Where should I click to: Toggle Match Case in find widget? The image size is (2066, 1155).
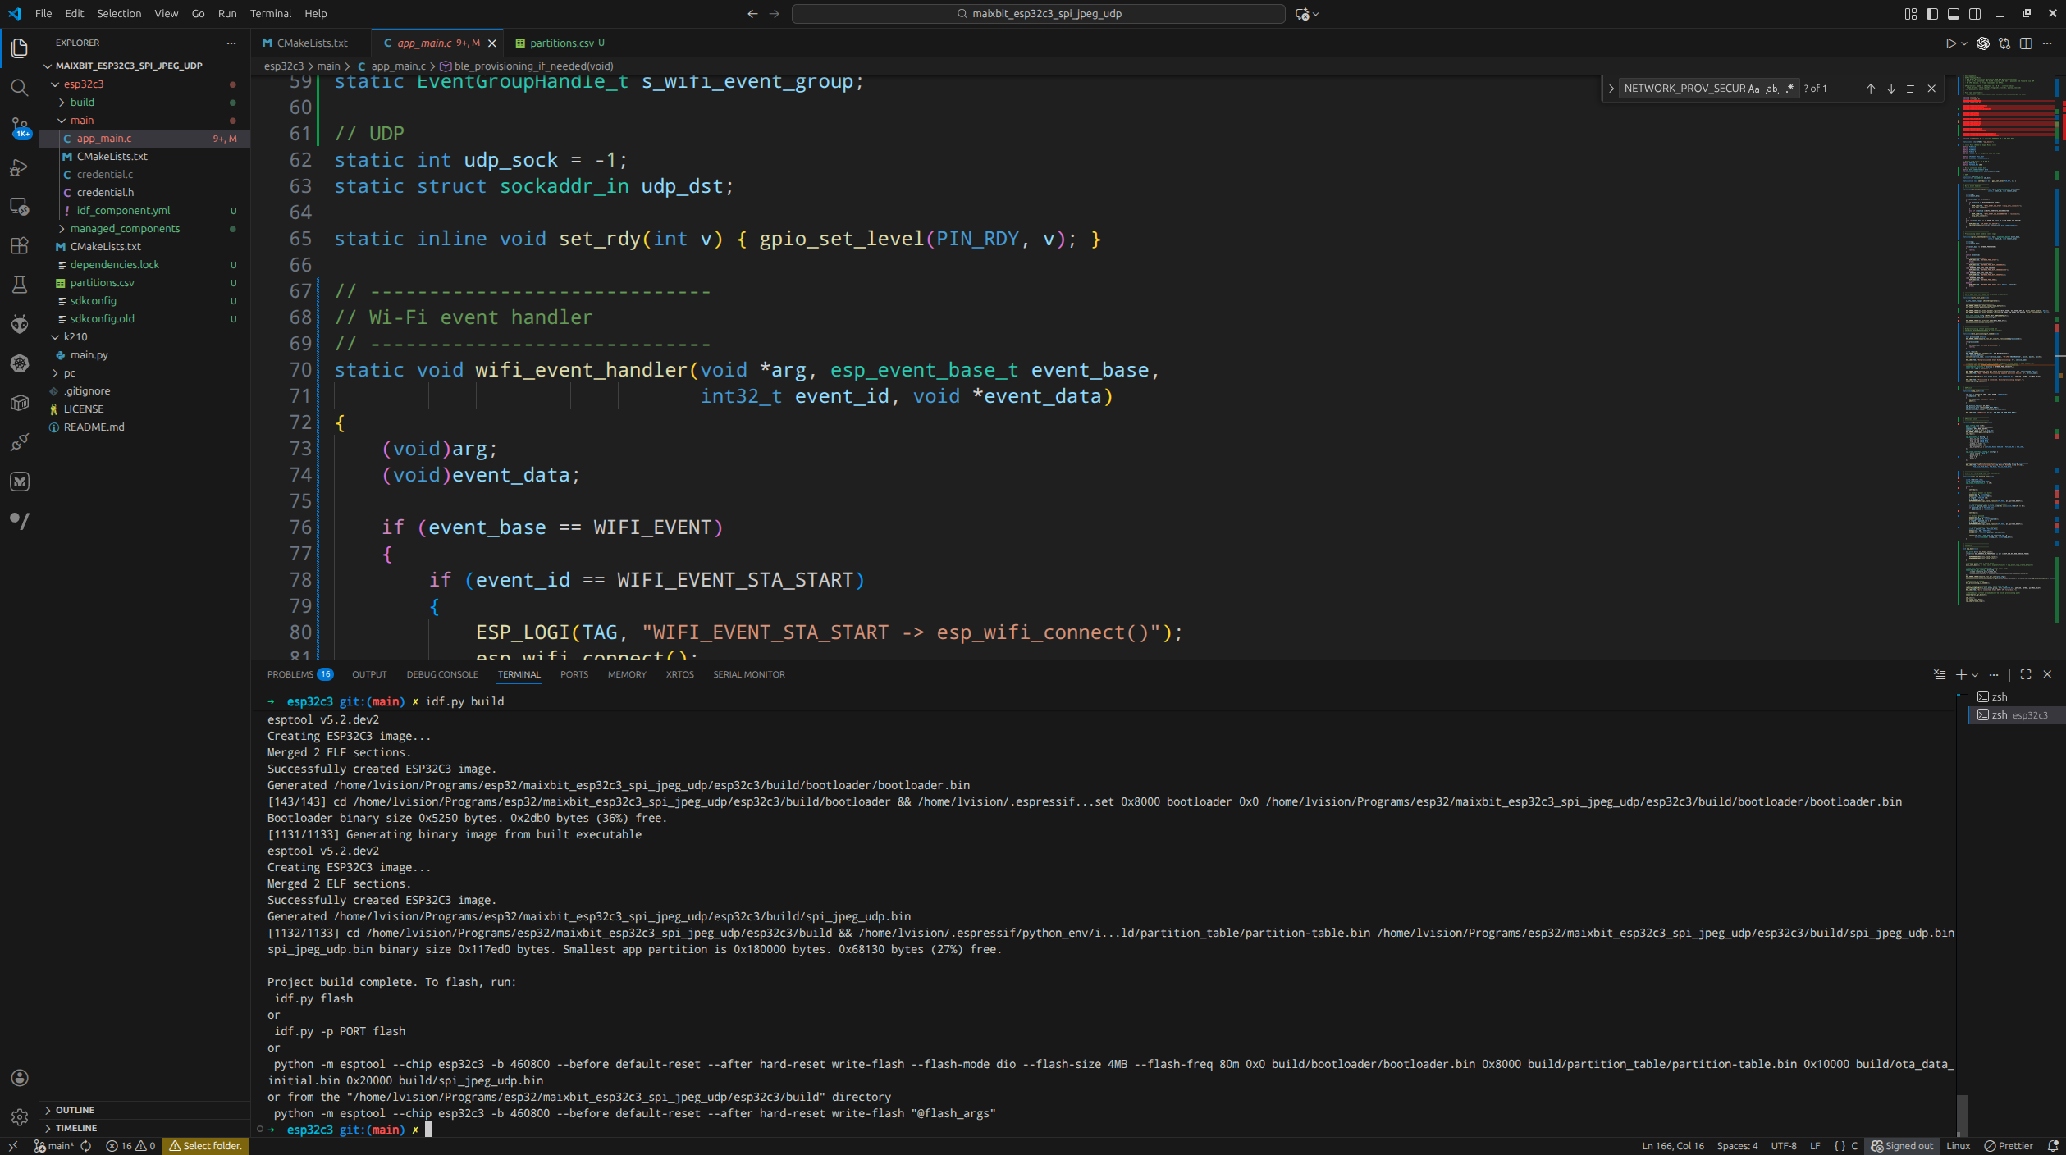(x=1754, y=89)
